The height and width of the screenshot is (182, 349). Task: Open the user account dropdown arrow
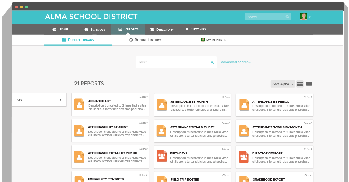point(309,17)
